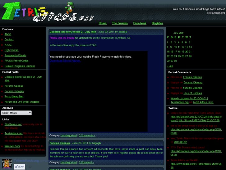This screenshot has height=170, width=226.
Task: Open the Facebook navigation link
Action: pyautogui.click(x=140, y=23)
